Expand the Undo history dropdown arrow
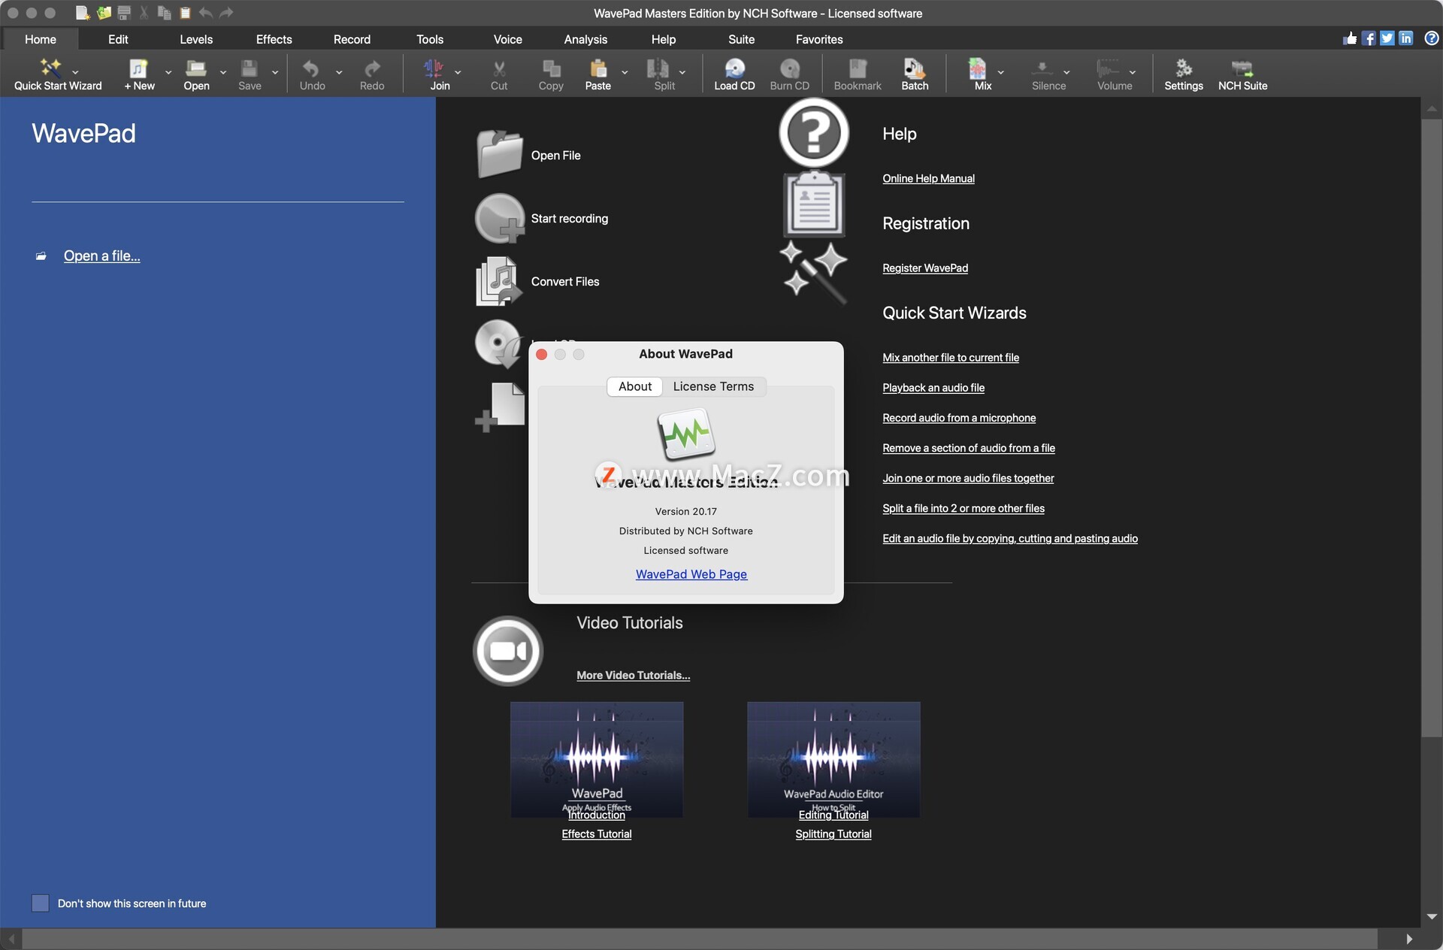 pyautogui.click(x=339, y=73)
